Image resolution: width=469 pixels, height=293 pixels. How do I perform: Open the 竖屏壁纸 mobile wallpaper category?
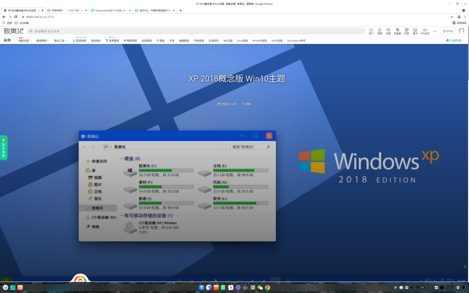pyautogui.click(x=113, y=41)
